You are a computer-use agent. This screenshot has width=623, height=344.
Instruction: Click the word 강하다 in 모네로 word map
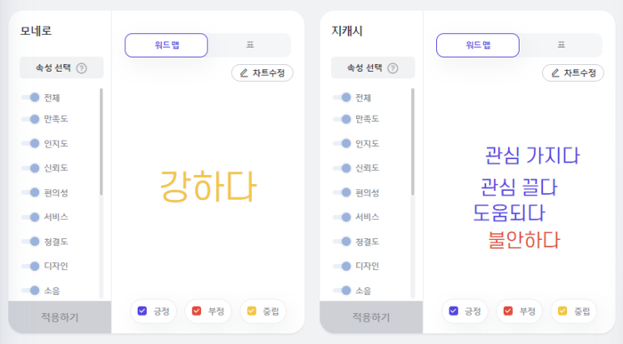(208, 186)
